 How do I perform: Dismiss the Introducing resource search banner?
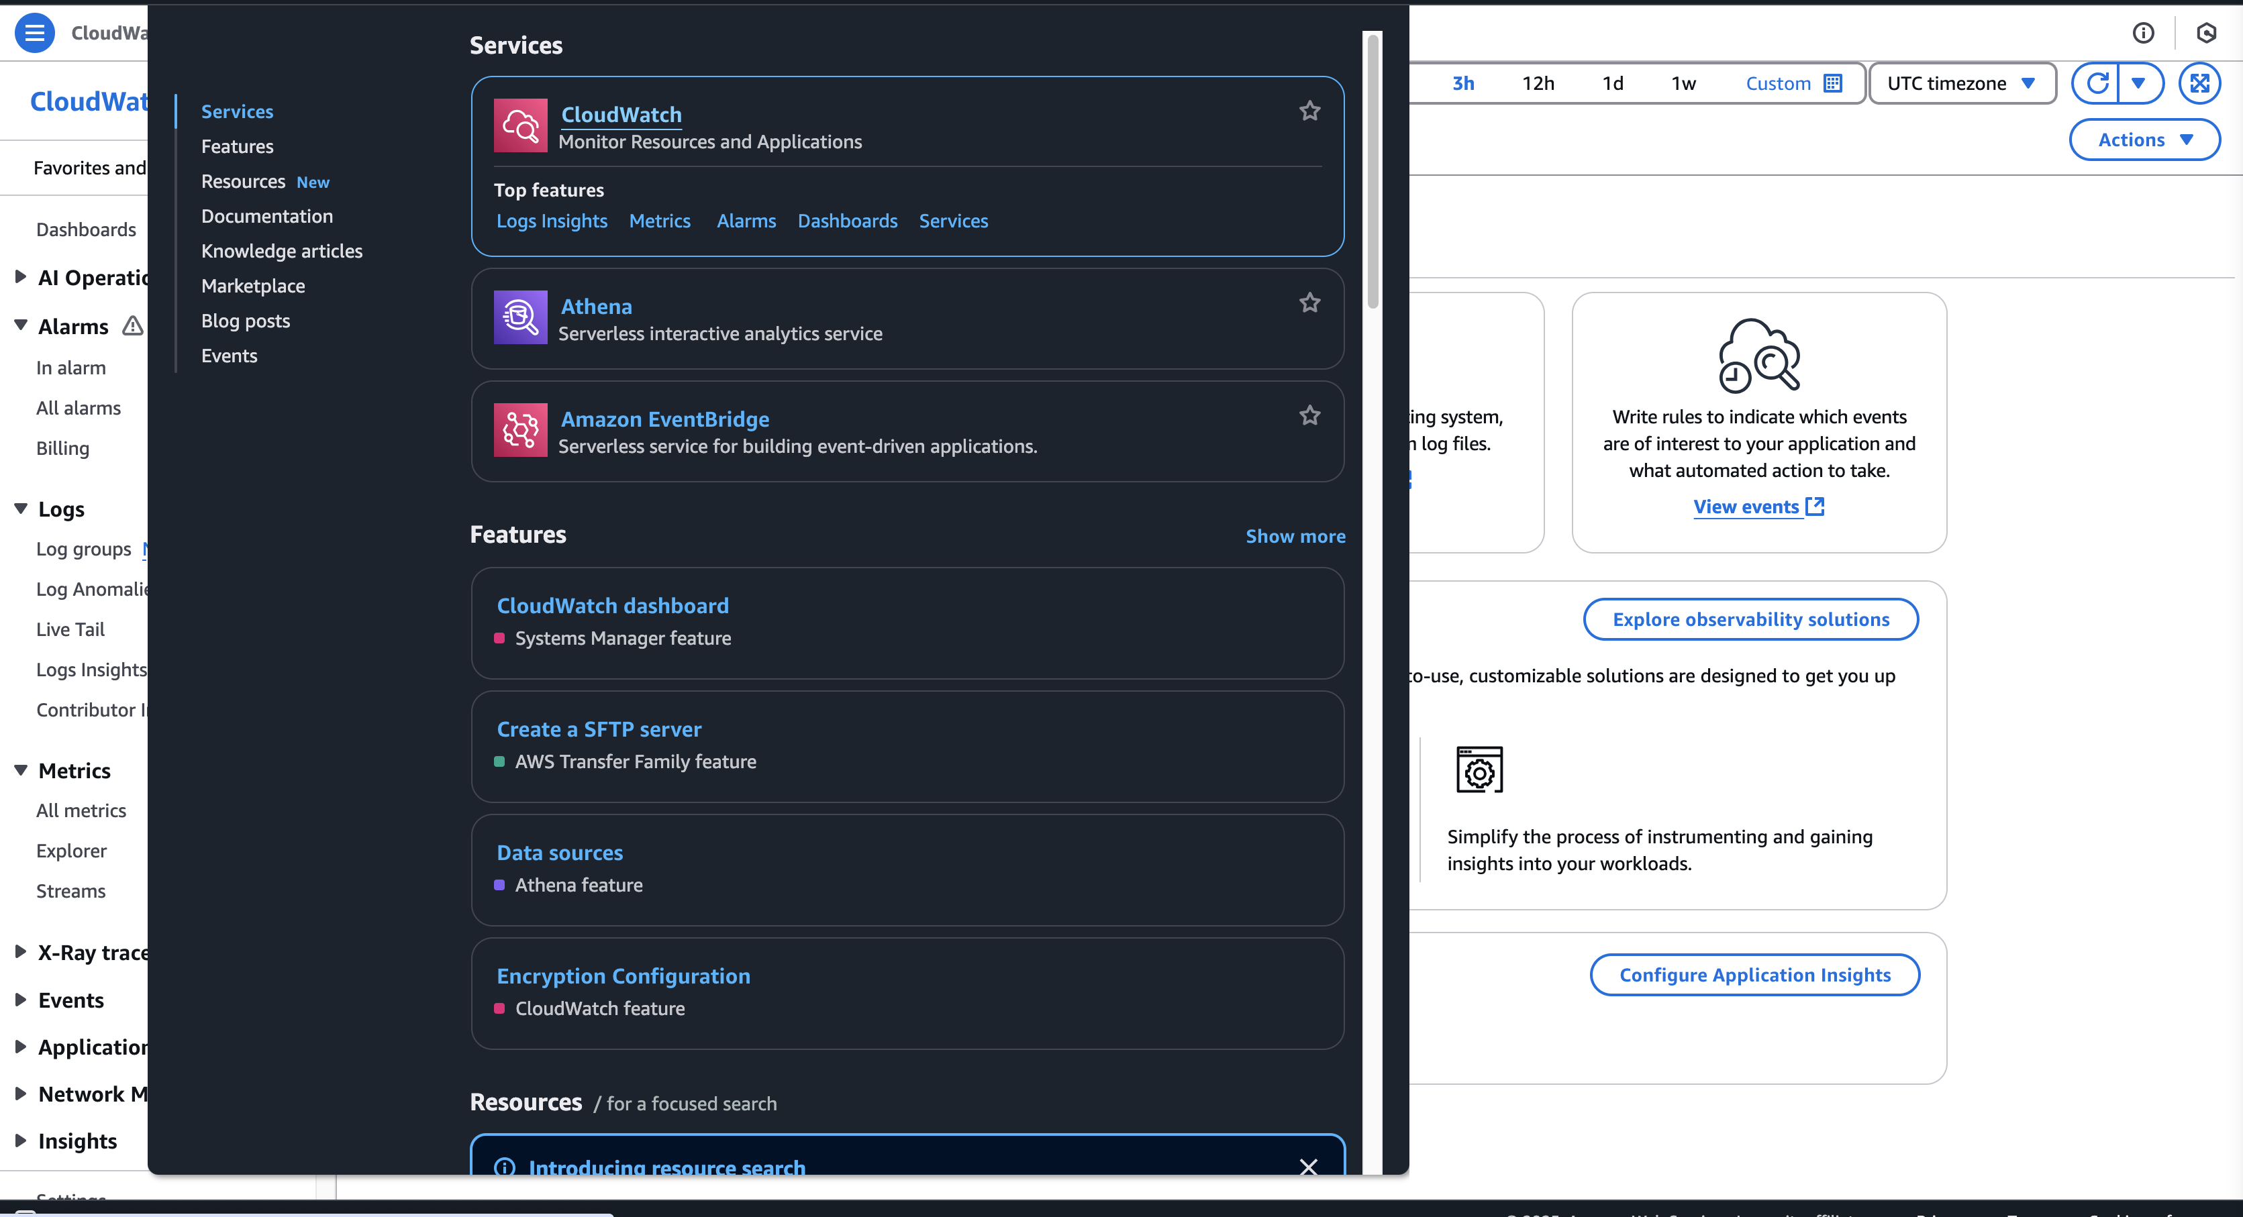(1308, 1167)
